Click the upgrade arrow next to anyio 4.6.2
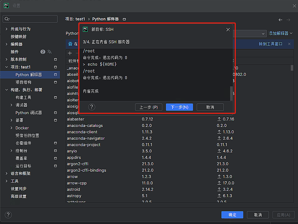 [219, 151]
